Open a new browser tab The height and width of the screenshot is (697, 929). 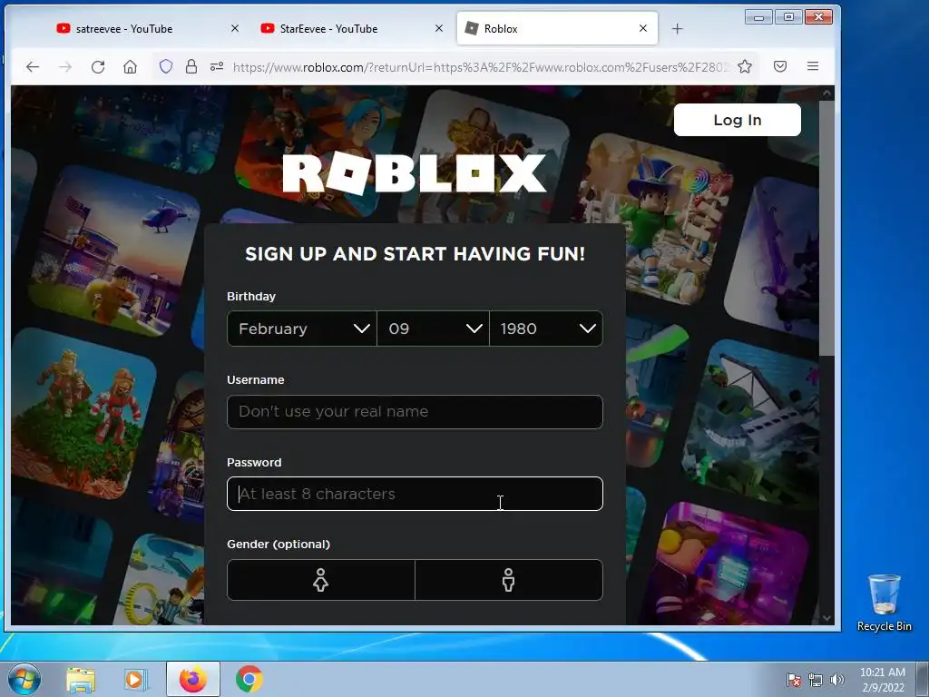677,28
